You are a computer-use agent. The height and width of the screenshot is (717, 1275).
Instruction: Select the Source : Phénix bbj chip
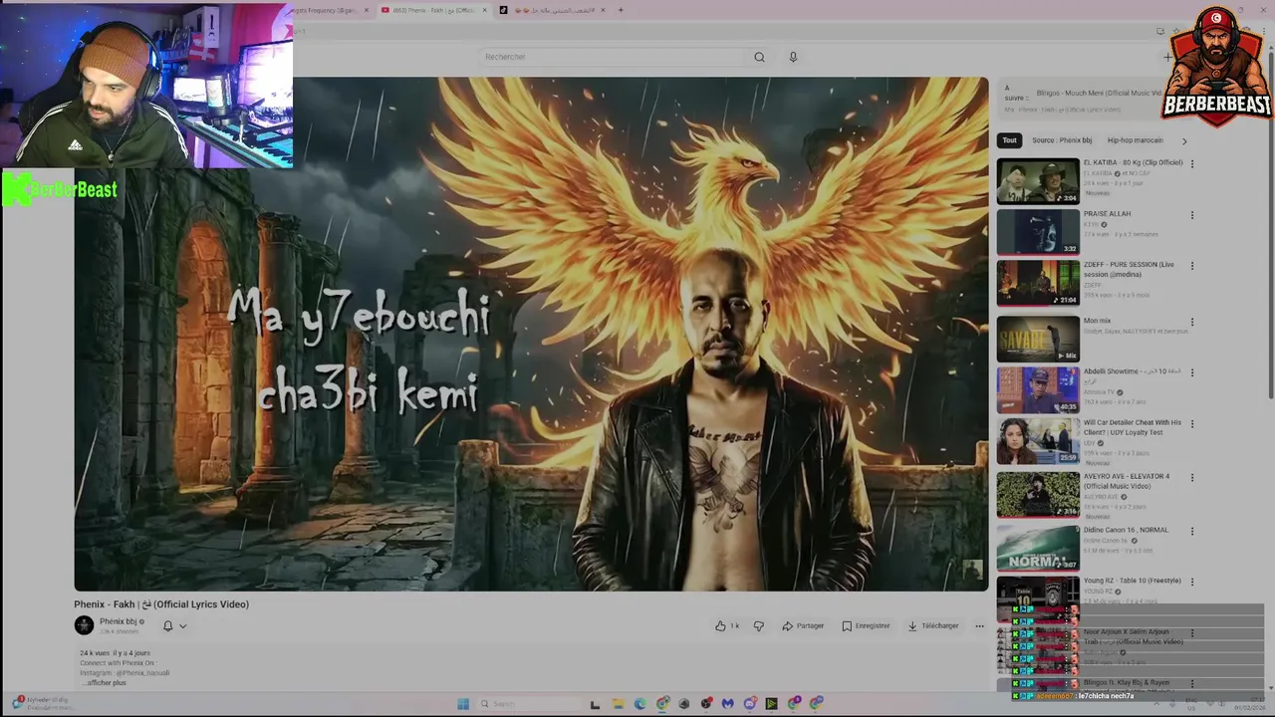tap(1062, 140)
